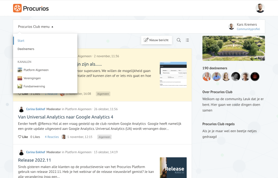Image resolution: width=278 pixels, height=178 pixels.
Task: Like the Google Analytics 4 post
Action: pos(23,137)
